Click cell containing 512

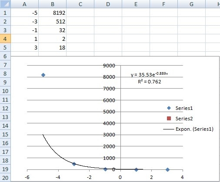tap(53, 21)
